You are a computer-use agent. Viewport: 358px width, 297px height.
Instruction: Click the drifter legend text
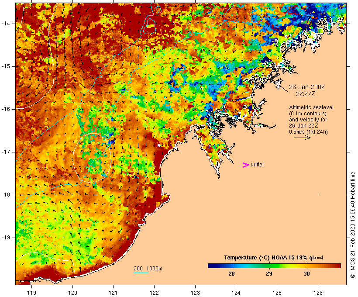click(257, 165)
